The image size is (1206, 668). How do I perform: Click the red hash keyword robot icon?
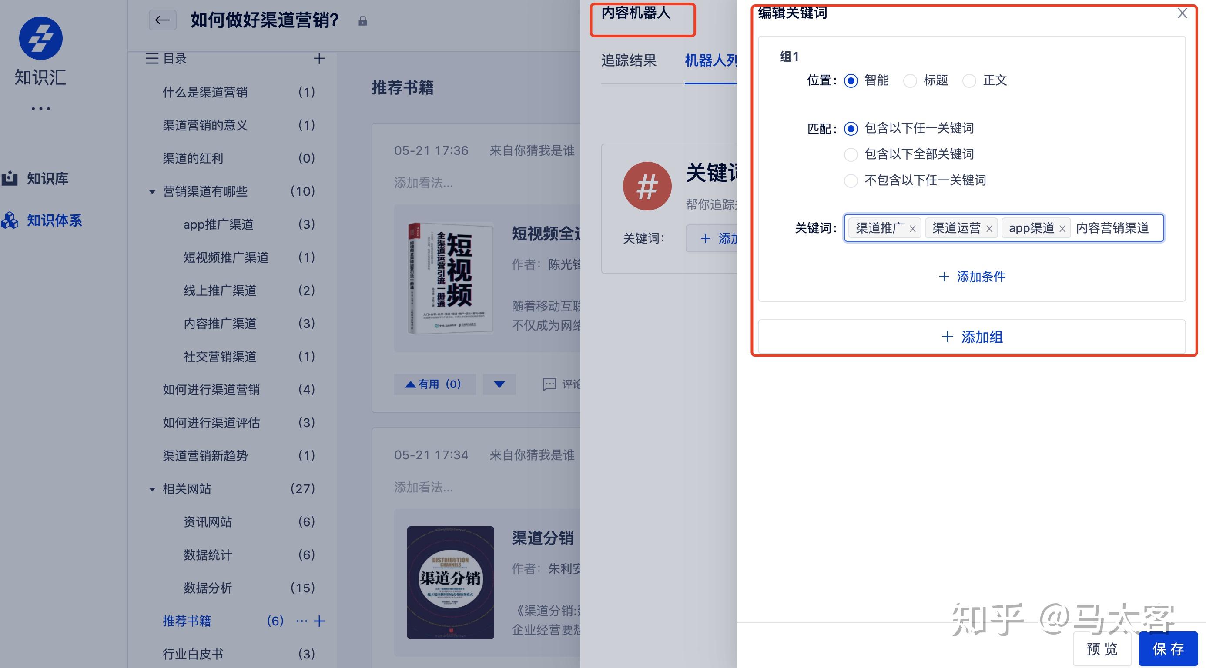coord(647,186)
